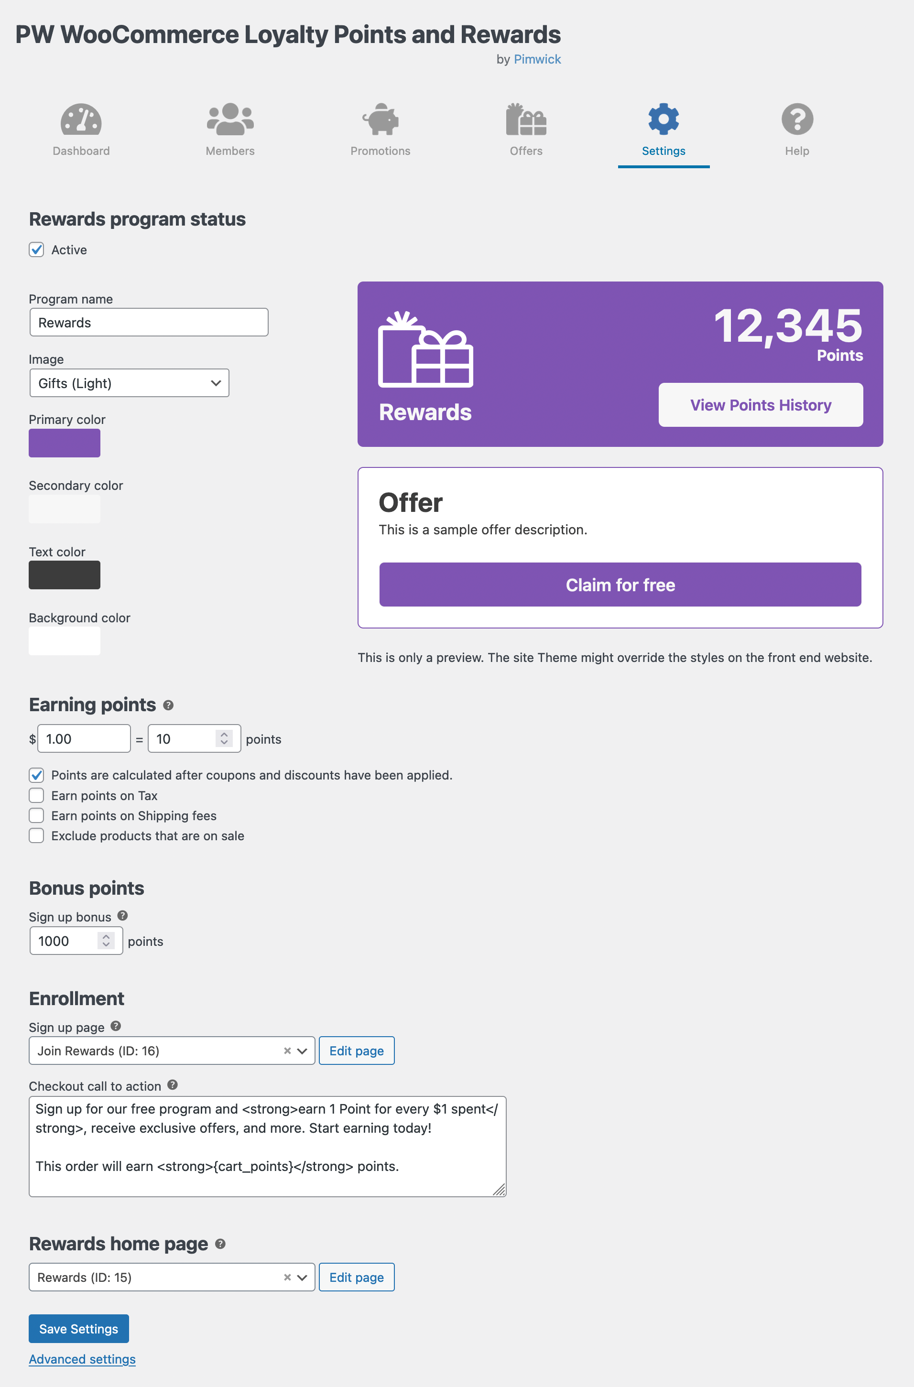Click the Program name text field

point(149,322)
